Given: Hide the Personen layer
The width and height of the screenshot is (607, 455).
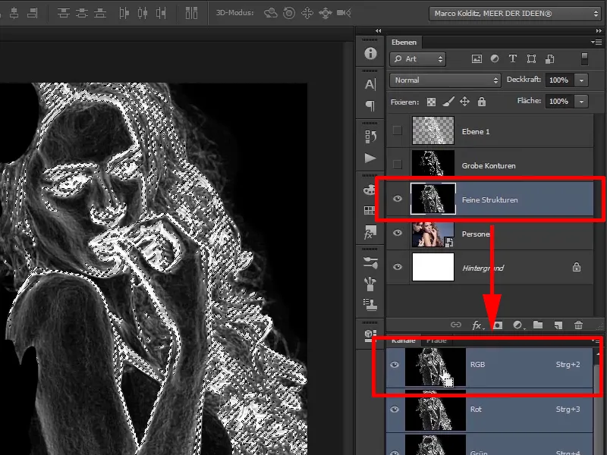Looking at the screenshot, I should [397, 233].
